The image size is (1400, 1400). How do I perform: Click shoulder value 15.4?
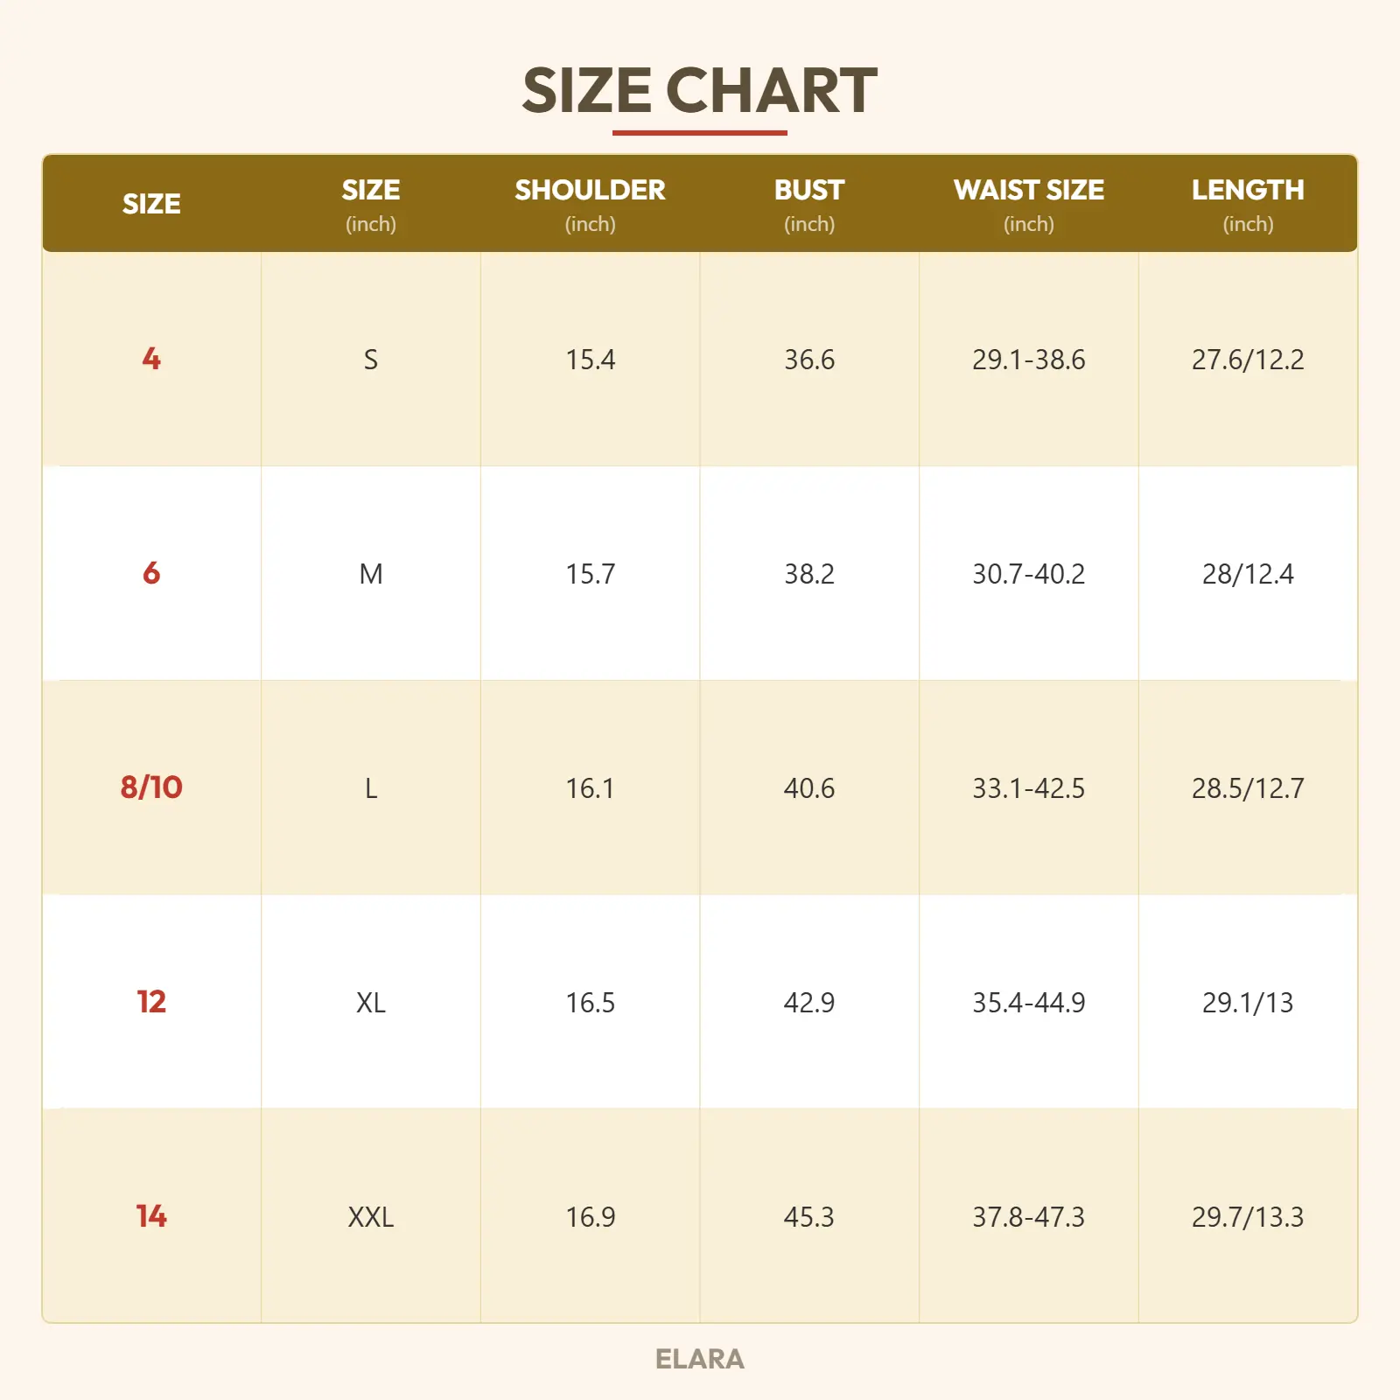click(x=590, y=360)
